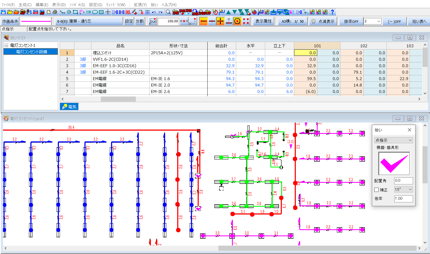Select the 電灯コンセント設備 tree item
The height and width of the screenshot is (254, 430).
tap(31, 52)
